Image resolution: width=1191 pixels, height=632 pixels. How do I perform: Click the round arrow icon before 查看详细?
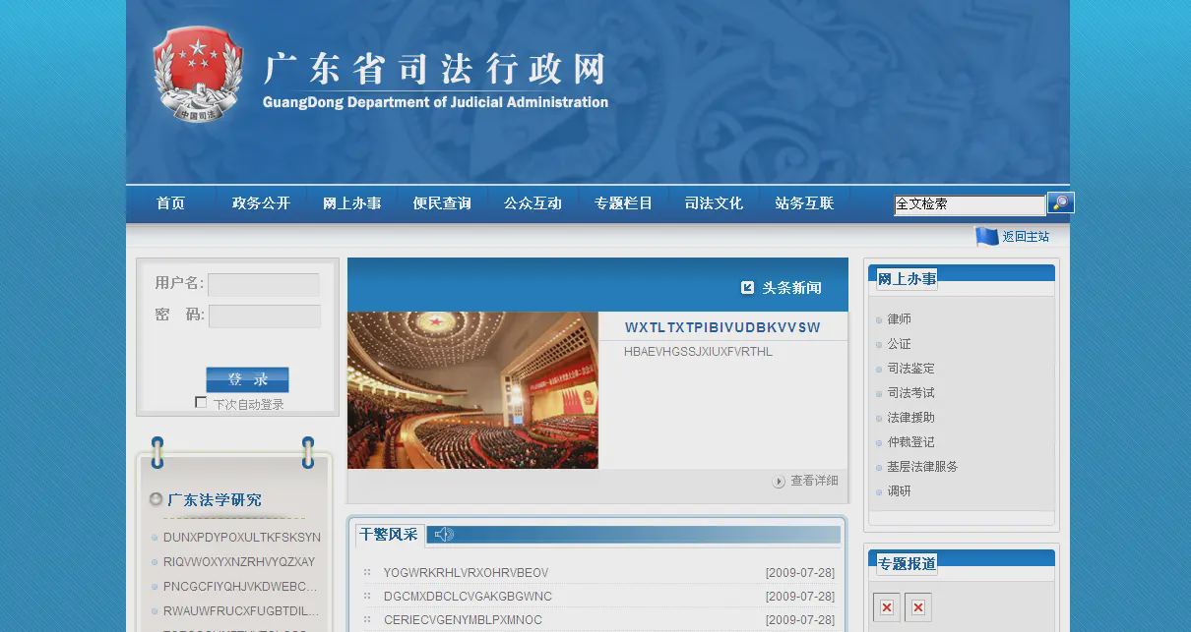[779, 482]
